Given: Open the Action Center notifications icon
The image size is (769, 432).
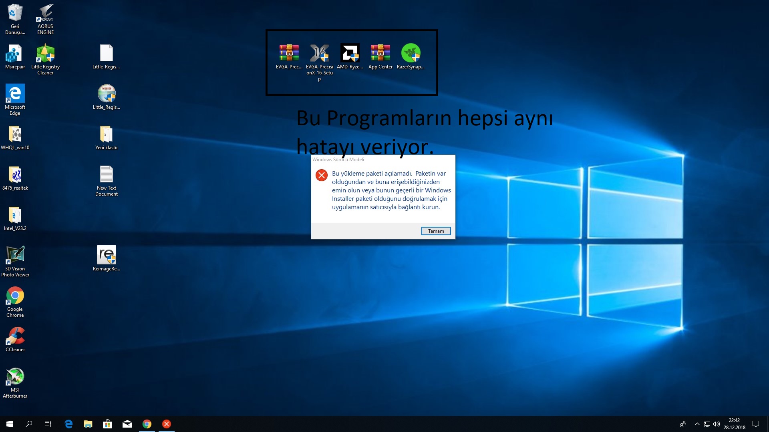Looking at the screenshot, I should [x=756, y=424].
